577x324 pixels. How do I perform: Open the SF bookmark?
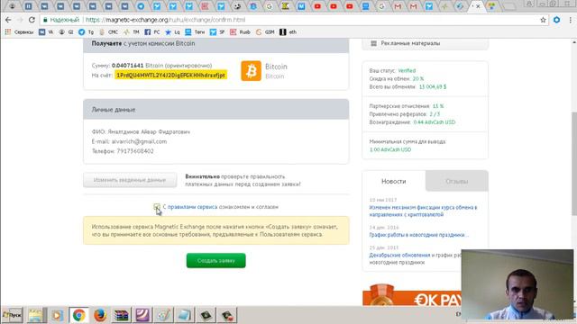point(217,32)
